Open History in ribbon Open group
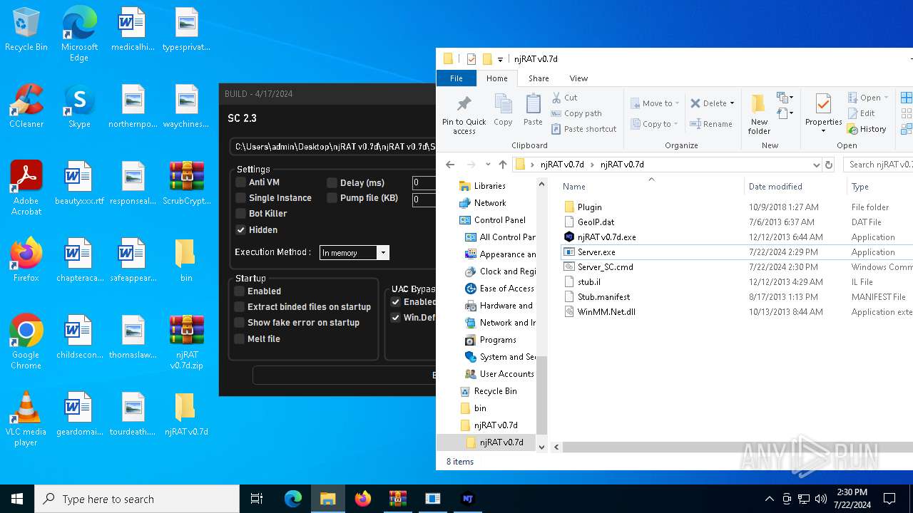This screenshot has height=513, width=913. (867, 129)
